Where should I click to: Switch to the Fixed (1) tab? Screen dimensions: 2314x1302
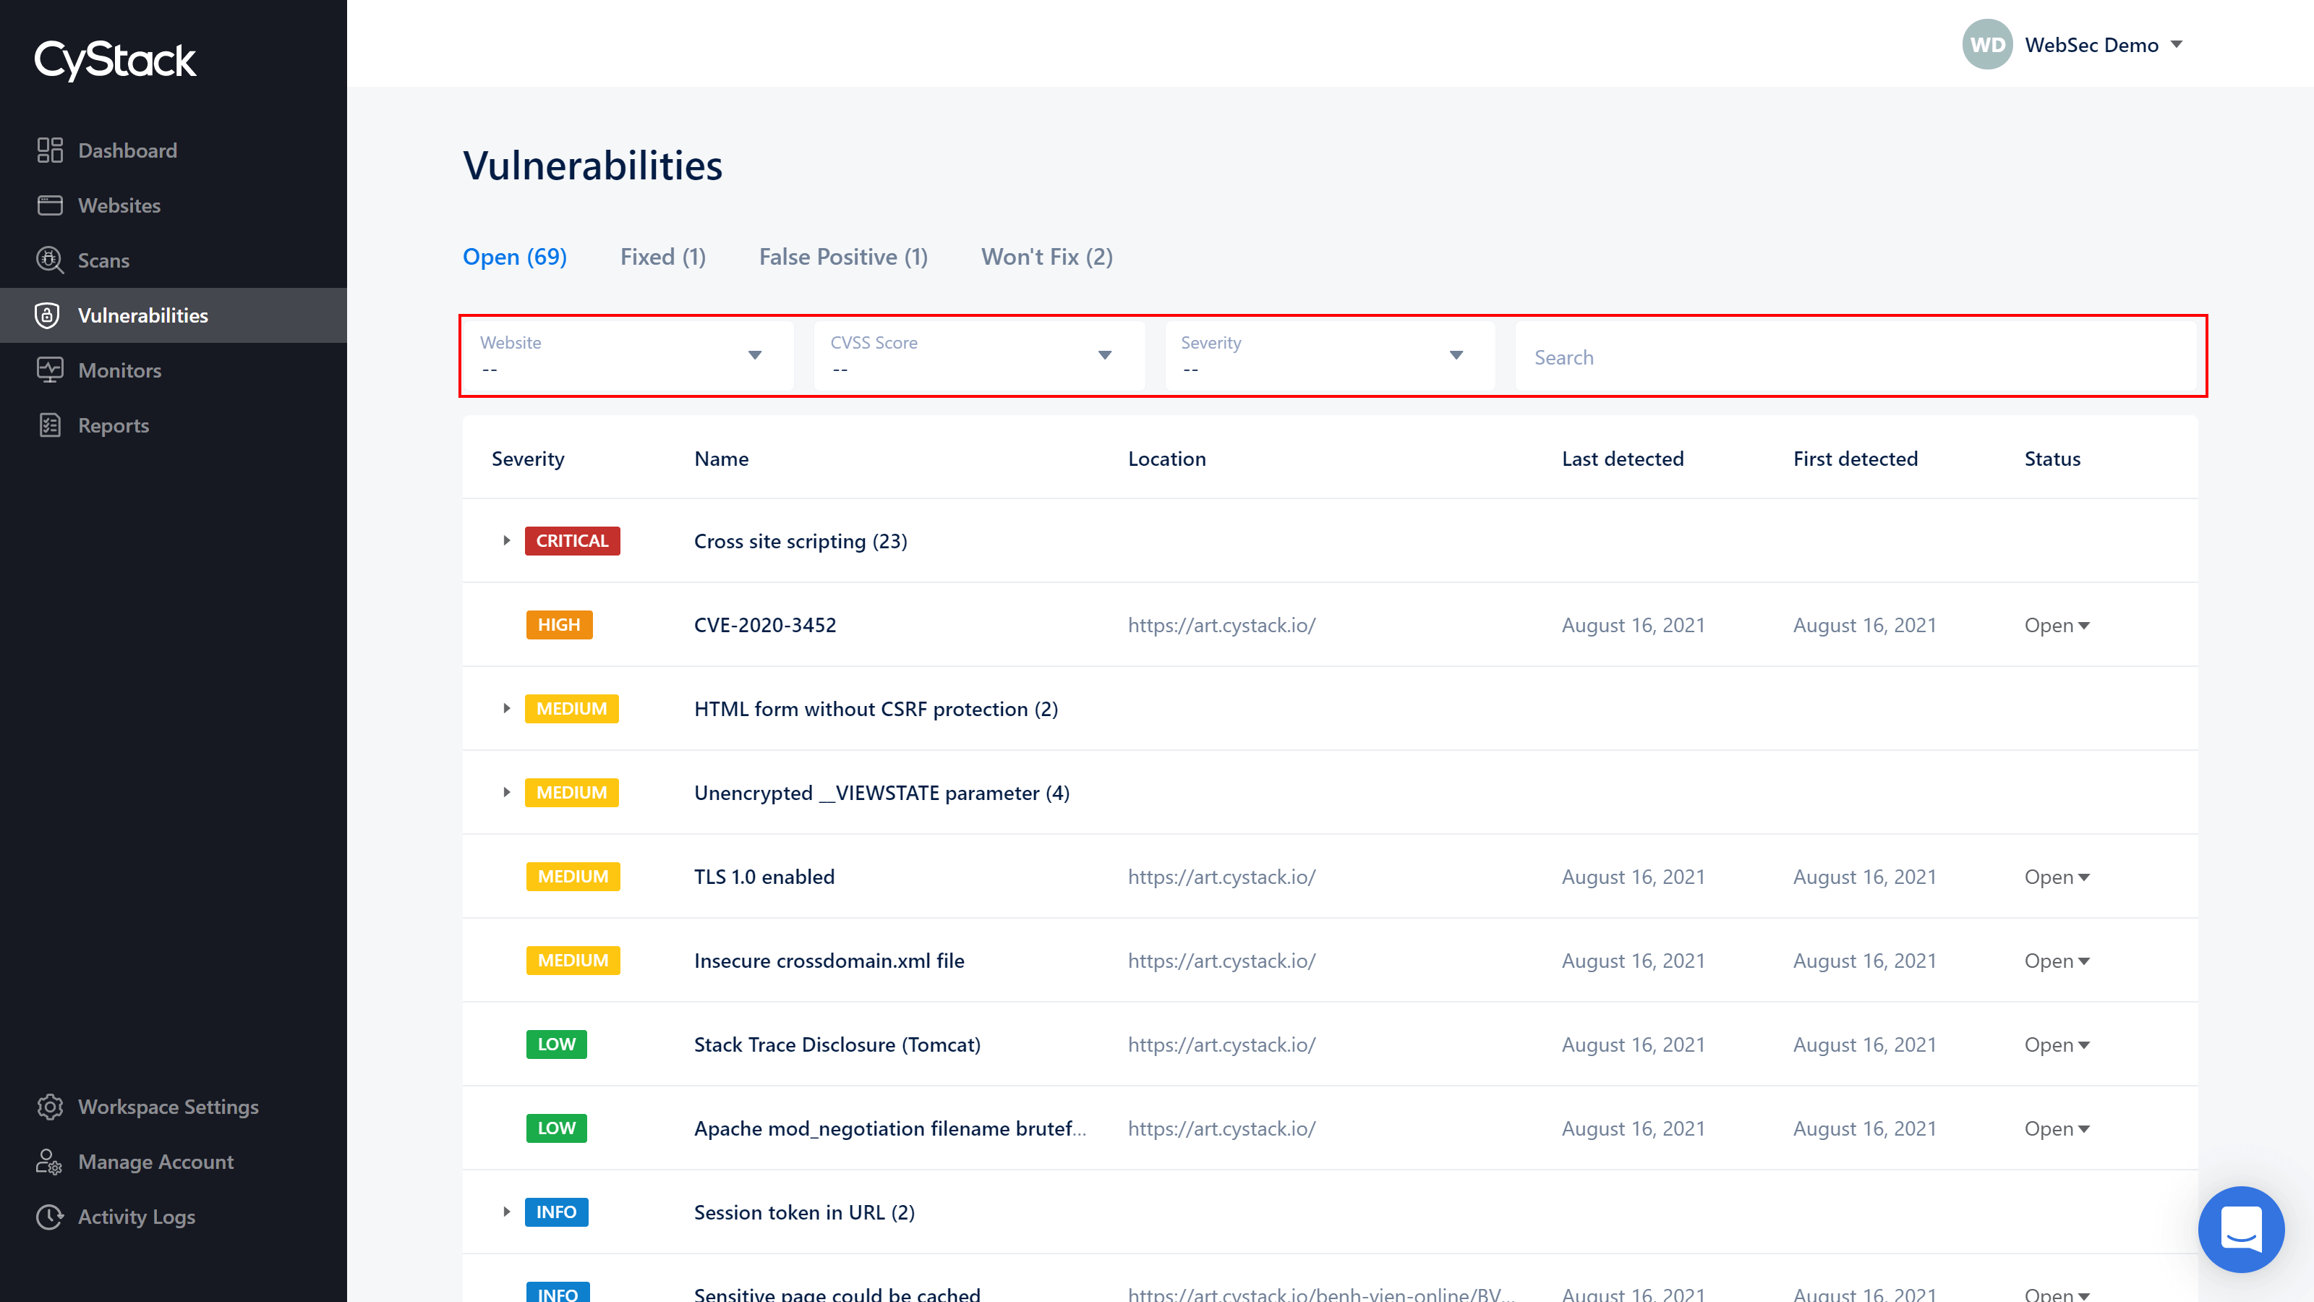click(x=663, y=257)
